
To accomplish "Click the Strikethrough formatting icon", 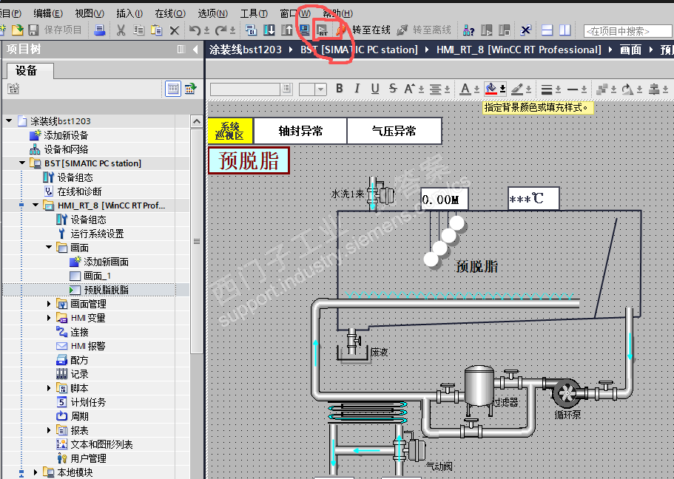I will [392, 89].
